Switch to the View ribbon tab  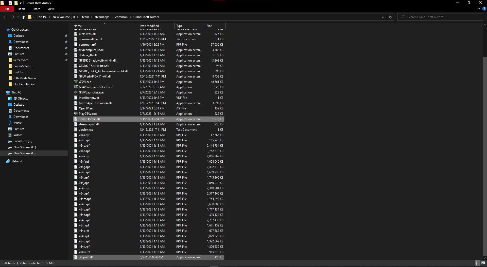[x=50, y=9]
